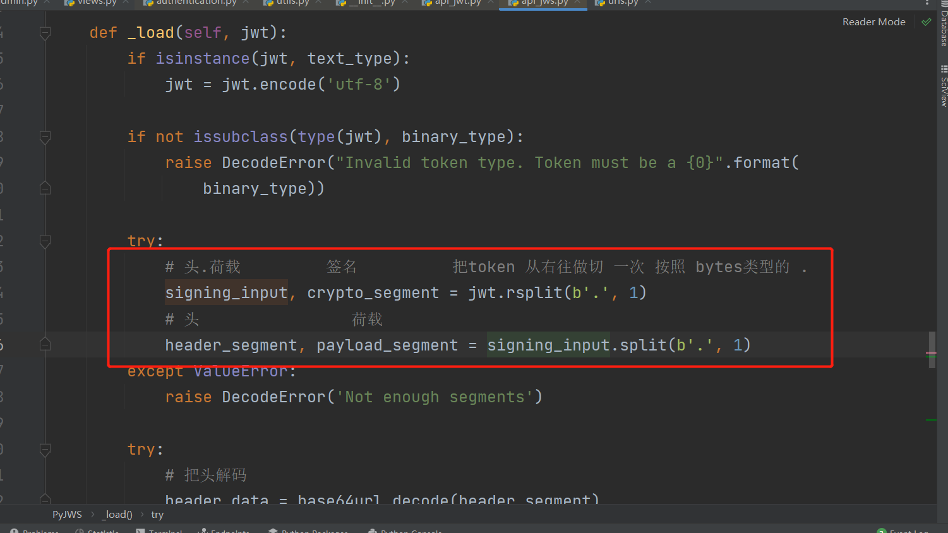The image size is (948, 533).
Task: Click 'header_segment' on the split assignment line
Action: [x=231, y=345]
